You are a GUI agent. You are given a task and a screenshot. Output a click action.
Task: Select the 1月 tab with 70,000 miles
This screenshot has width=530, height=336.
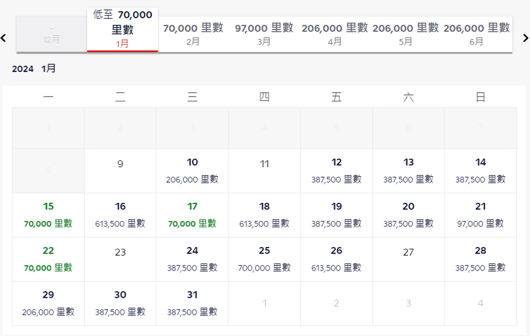tap(122, 29)
